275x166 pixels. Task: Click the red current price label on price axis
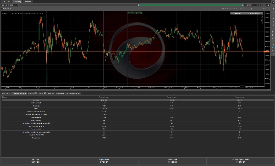(x=267, y=51)
